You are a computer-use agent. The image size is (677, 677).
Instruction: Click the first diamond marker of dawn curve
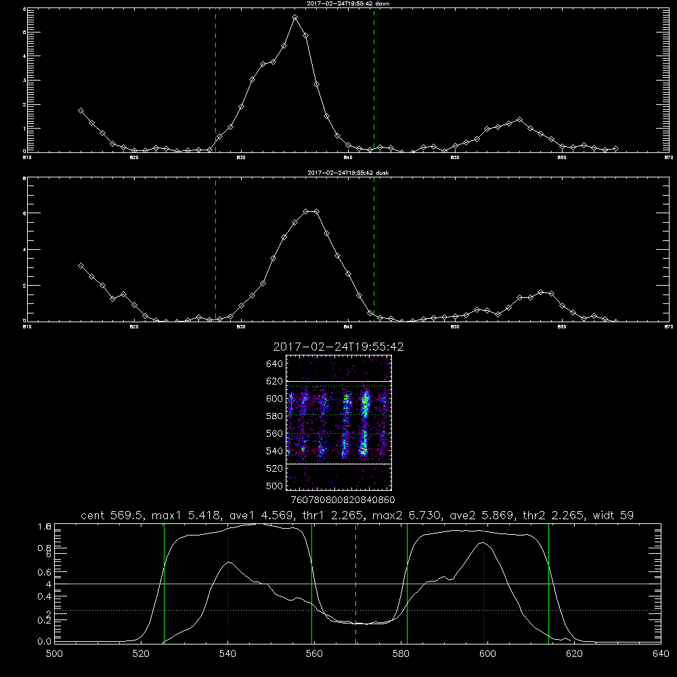pyautogui.click(x=81, y=110)
